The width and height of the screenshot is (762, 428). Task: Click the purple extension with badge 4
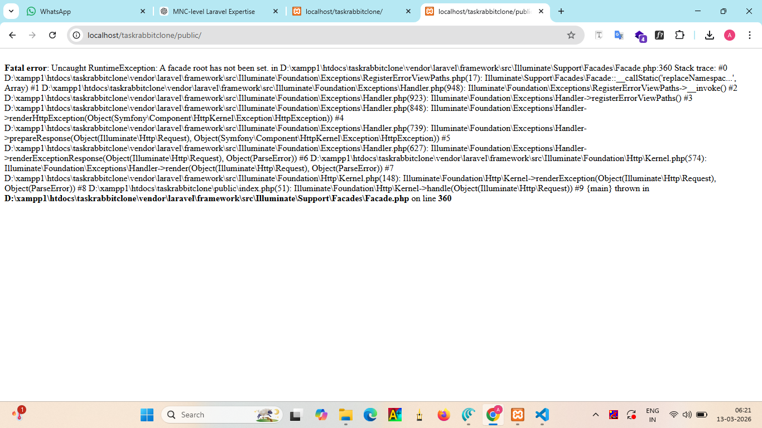click(639, 36)
